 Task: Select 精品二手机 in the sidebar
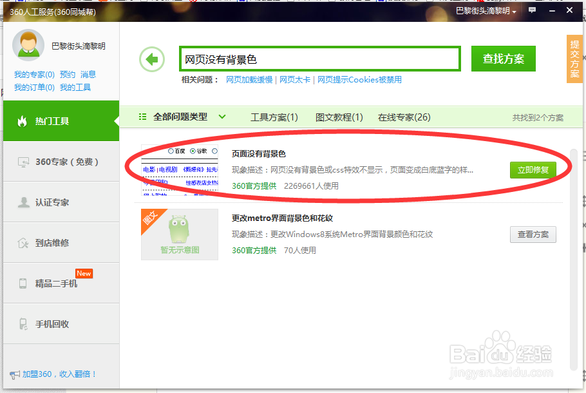click(61, 283)
